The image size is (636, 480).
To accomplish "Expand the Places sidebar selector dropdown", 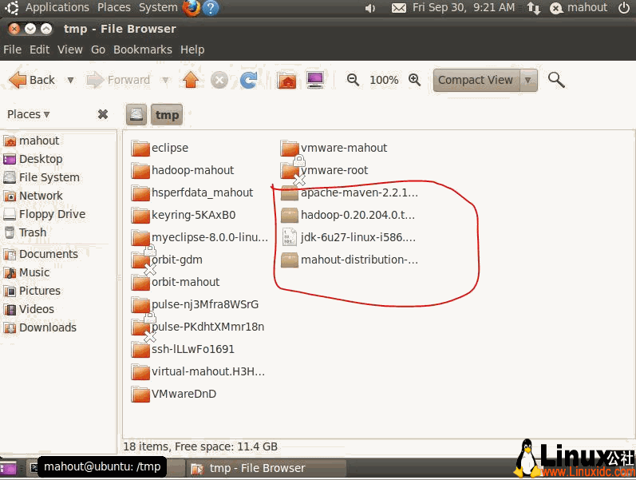I will pyautogui.click(x=29, y=114).
